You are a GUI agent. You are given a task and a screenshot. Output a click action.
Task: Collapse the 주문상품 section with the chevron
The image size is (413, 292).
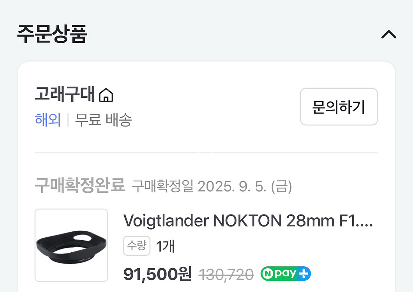tap(388, 34)
